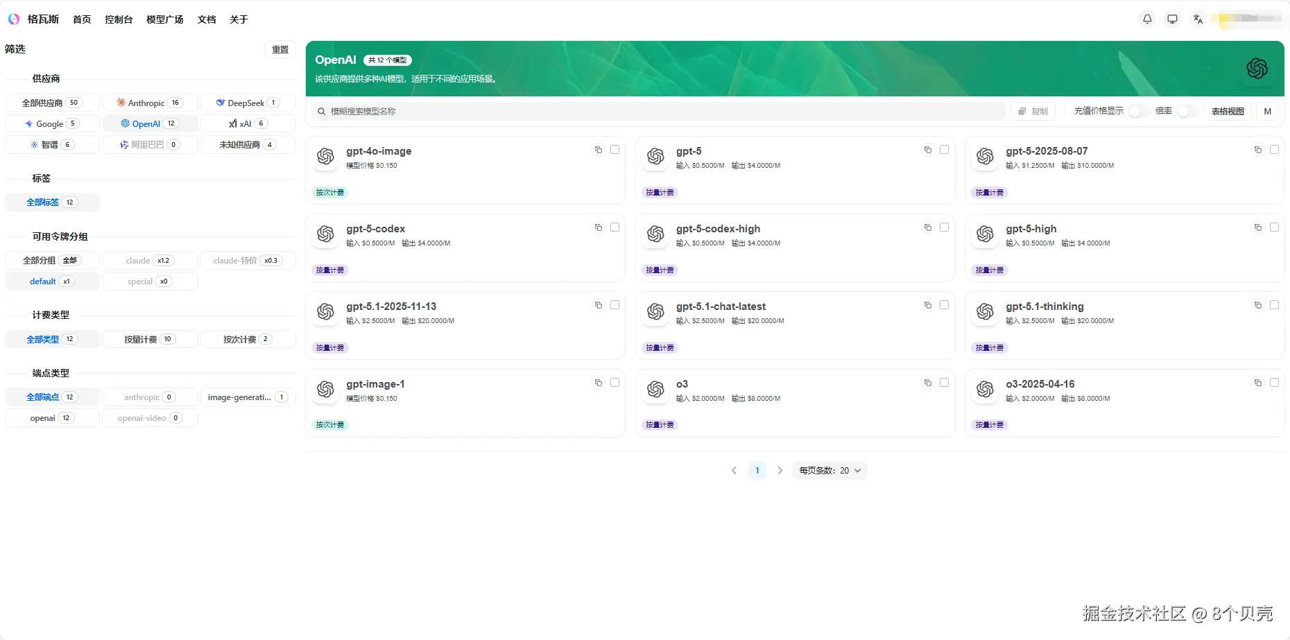
Task: Copy the gpt-image-1 model name
Action: [599, 383]
